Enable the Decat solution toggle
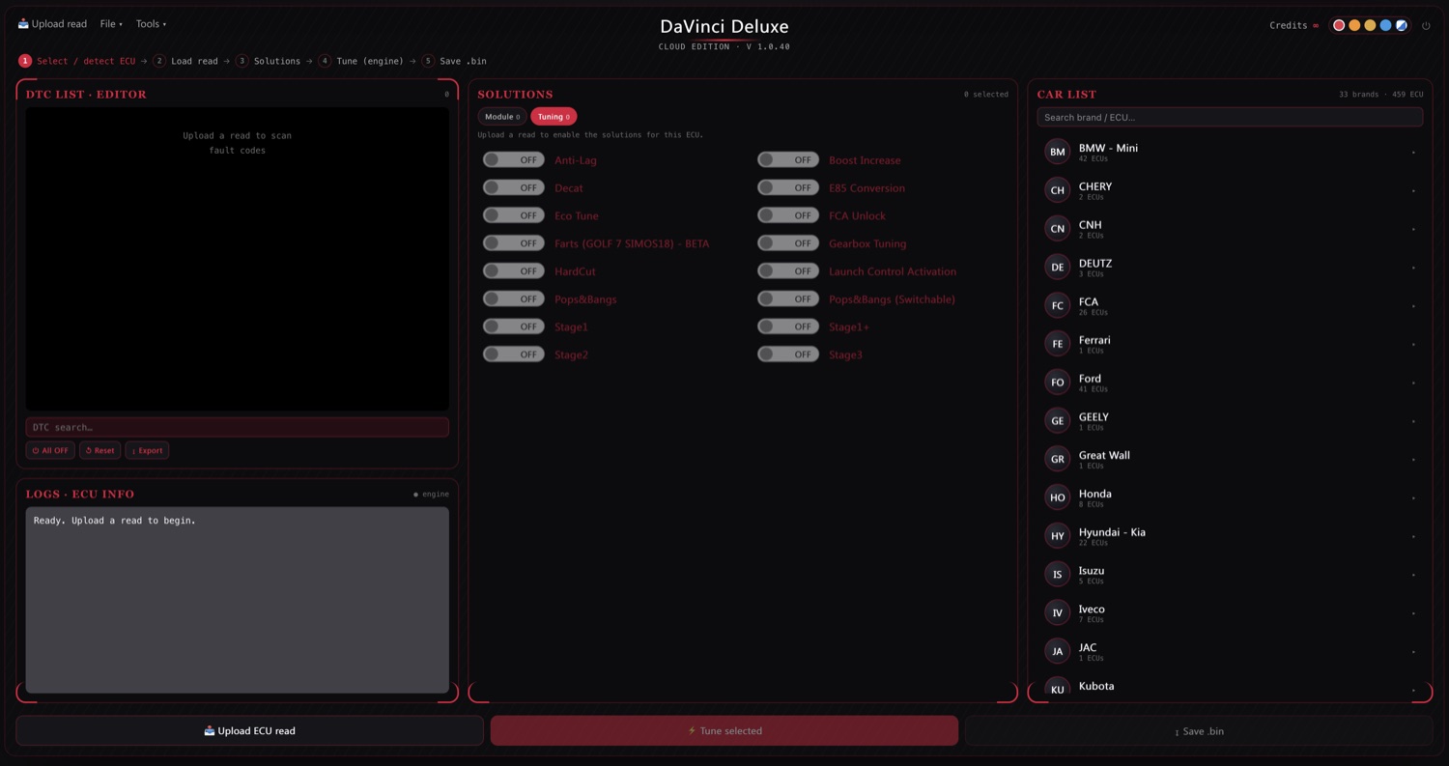Image resolution: width=1449 pixels, height=766 pixels. point(514,187)
